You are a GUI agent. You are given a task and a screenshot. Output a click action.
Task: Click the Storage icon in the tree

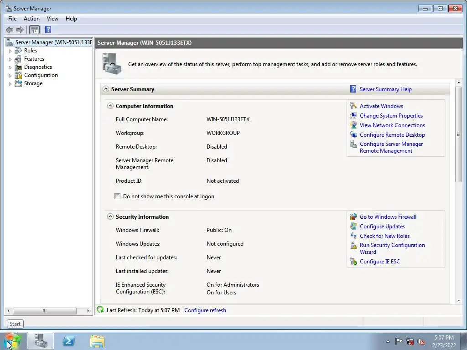coord(18,84)
